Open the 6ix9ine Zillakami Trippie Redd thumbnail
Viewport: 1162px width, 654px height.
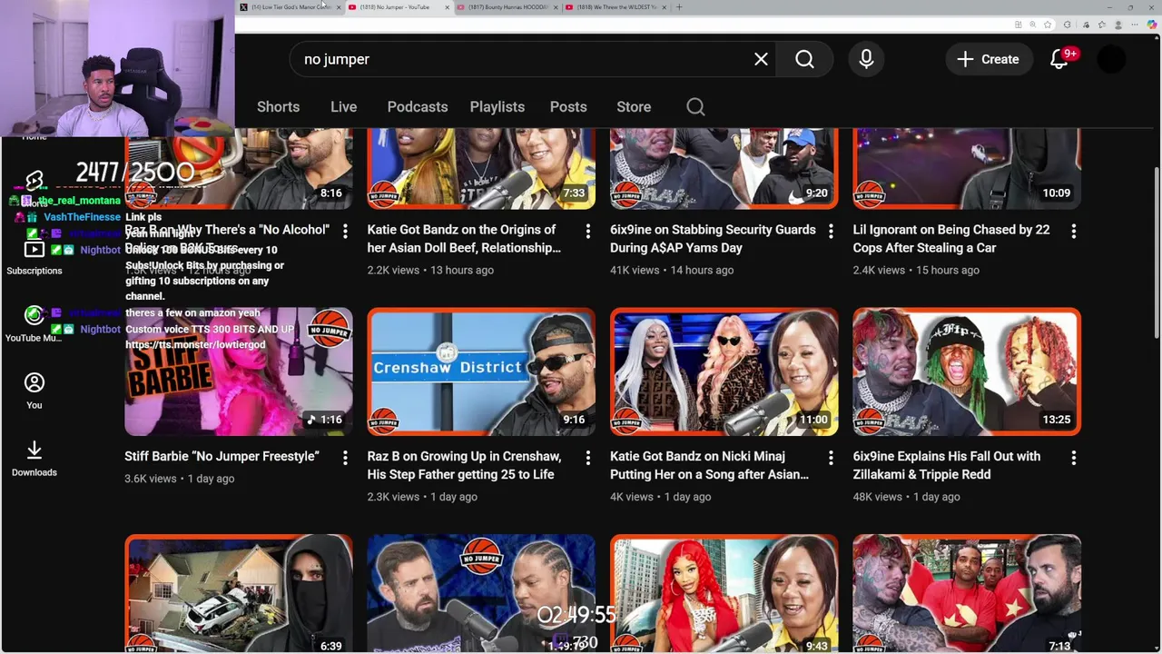click(x=967, y=372)
